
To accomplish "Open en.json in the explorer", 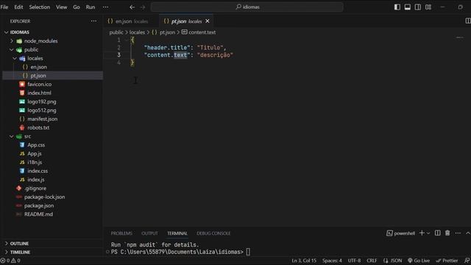I will pos(38,67).
